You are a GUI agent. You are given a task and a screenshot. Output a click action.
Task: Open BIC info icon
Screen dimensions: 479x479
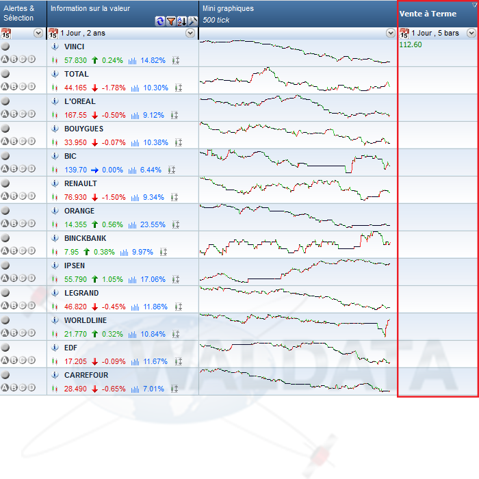(x=55, y=156)
